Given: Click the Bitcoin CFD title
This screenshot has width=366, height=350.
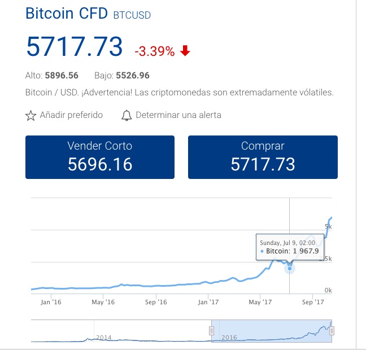Looking at the screenshot, I should click(67, 14).
